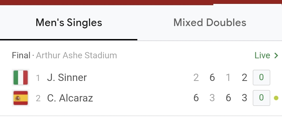Click Alcaraz's current game score box
Viewport: 282px width, 127px height.
261,98
